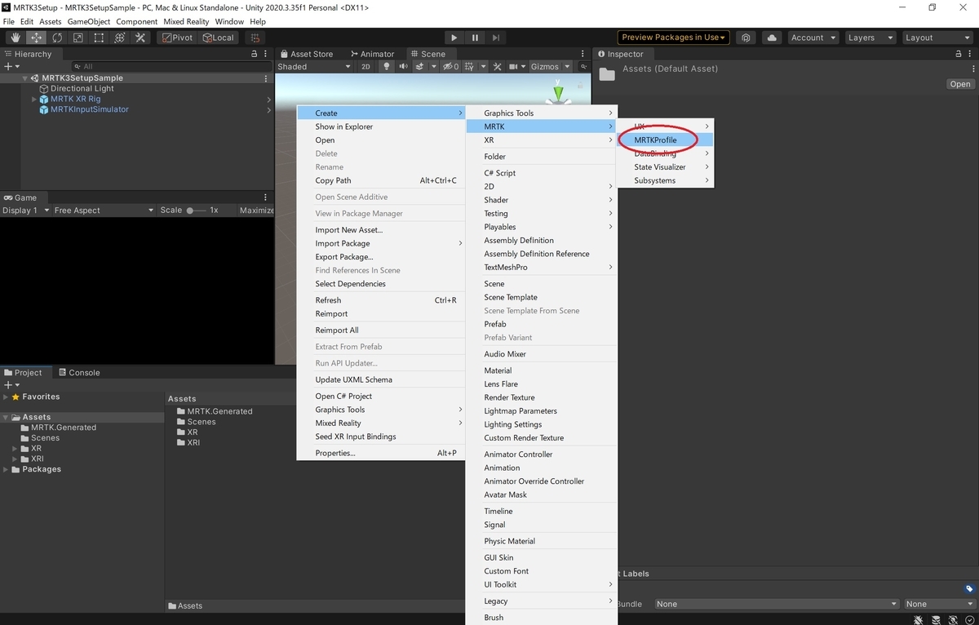Screen dimensions: 979x625
Task: Lock the Inspector panel
Action: [x=959, y=54]
